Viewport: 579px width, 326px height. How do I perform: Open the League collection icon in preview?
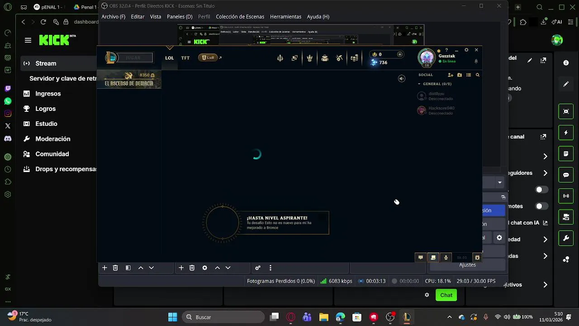[x=309, y=58]
